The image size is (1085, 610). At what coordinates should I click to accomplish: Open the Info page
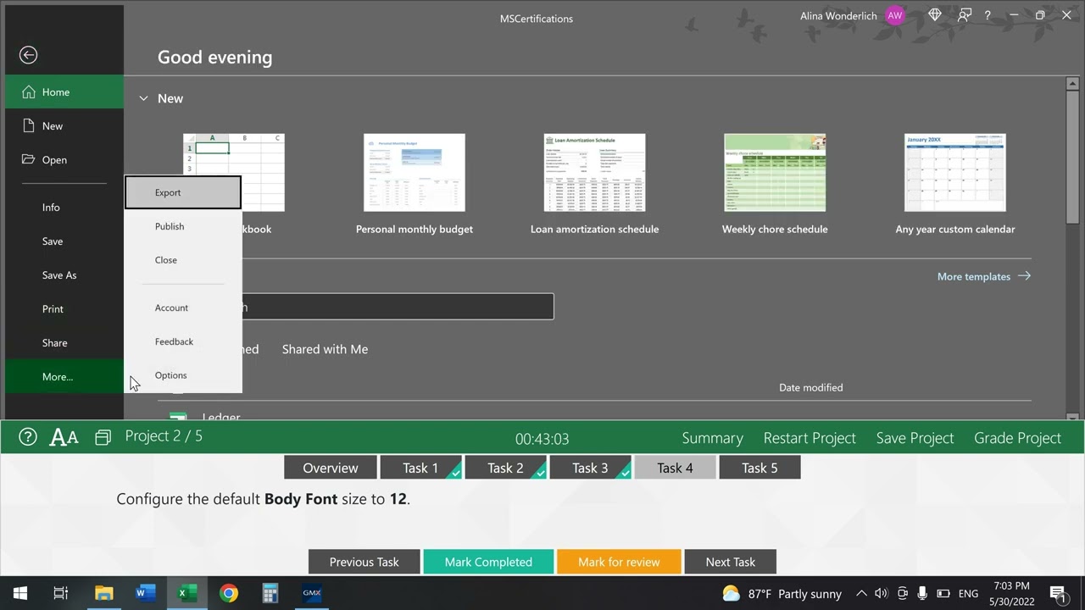point(64,207)
